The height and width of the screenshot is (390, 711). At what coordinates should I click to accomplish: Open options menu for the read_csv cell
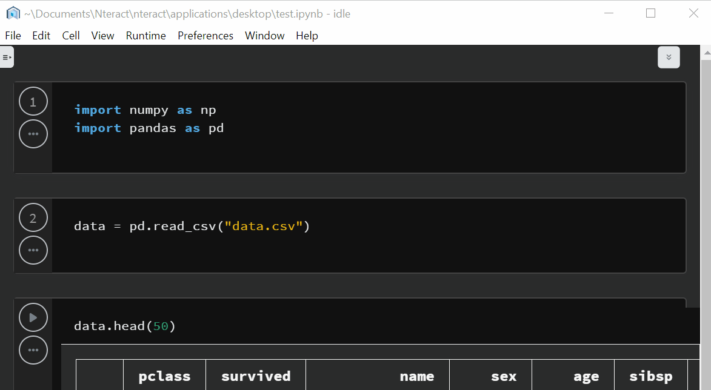point(33,250)
